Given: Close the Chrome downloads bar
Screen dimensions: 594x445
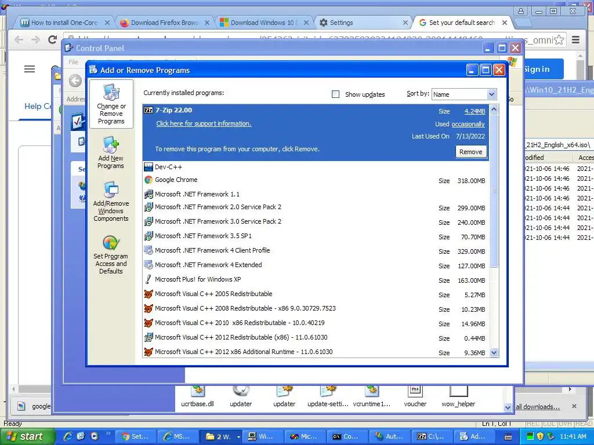Looking at the screenshot, I should coord(574,406).
